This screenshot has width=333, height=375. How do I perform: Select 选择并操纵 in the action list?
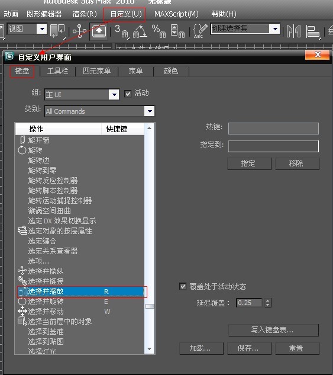click(x=80, y=271)
